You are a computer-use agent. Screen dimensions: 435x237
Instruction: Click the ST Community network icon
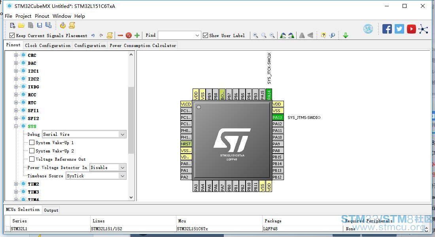pyautogui.click(x=424, y=29)
